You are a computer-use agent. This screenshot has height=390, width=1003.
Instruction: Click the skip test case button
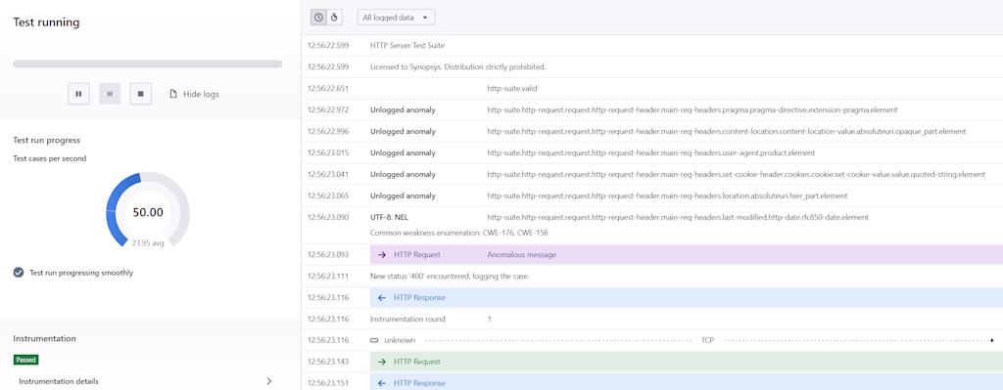pyautogui.click(x=110, y=94)
